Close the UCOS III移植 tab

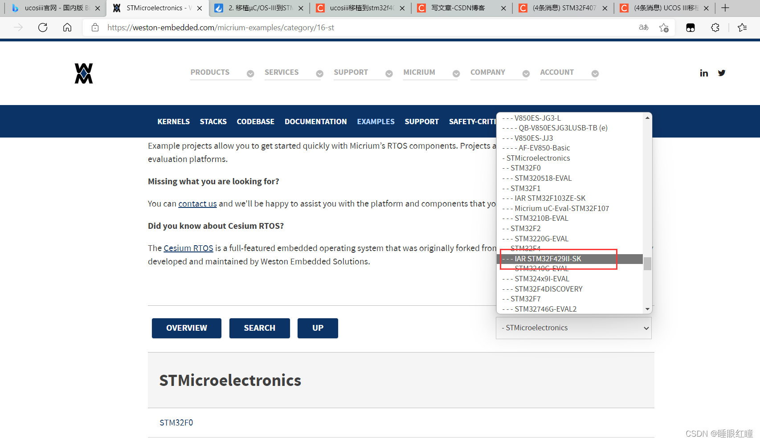[x=706, y=8]
